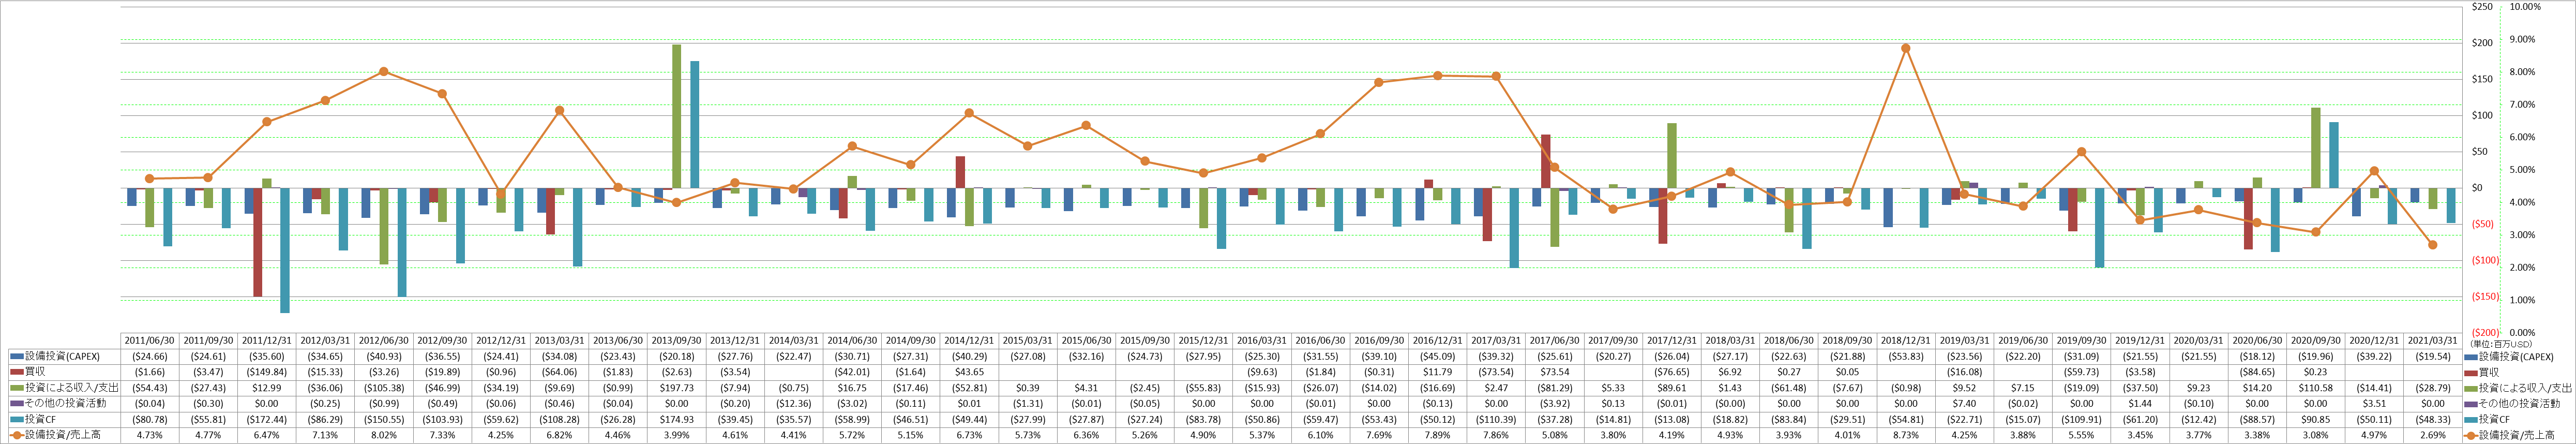Click the ($12.36) other investing cell
Viewport: 2576px width, 444px height.
click(793, 403)
